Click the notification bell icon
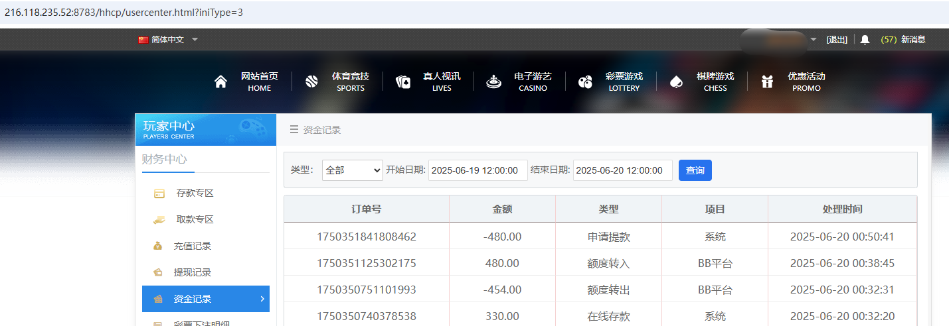Screen dimensions: 949x326 [x=865, y=40]
